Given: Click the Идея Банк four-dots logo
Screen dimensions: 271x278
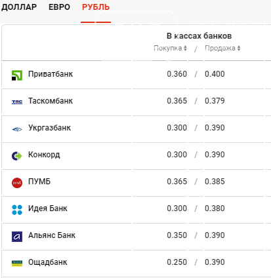Looking at the screenshot, I should (17, 210).
